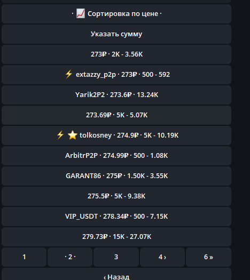Viewport: 250px width, 280px height.
Task: Go to page 1
Action: click(24, 257)
